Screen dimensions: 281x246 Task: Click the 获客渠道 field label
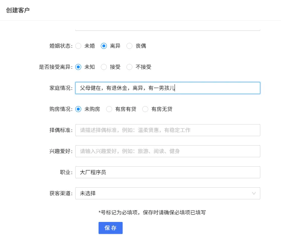tap(61, 193)
